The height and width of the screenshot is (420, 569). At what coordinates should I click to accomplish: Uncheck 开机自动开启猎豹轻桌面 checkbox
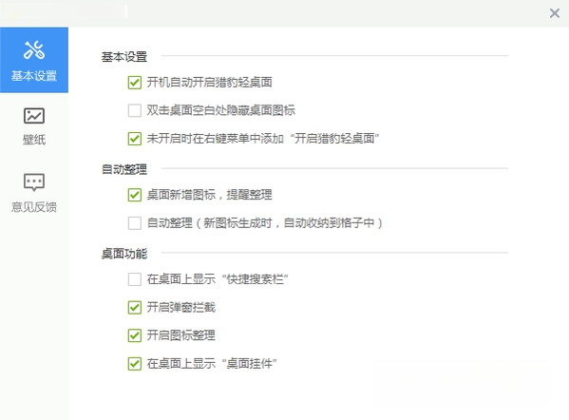pyautogui.click(x=135, y=83)
